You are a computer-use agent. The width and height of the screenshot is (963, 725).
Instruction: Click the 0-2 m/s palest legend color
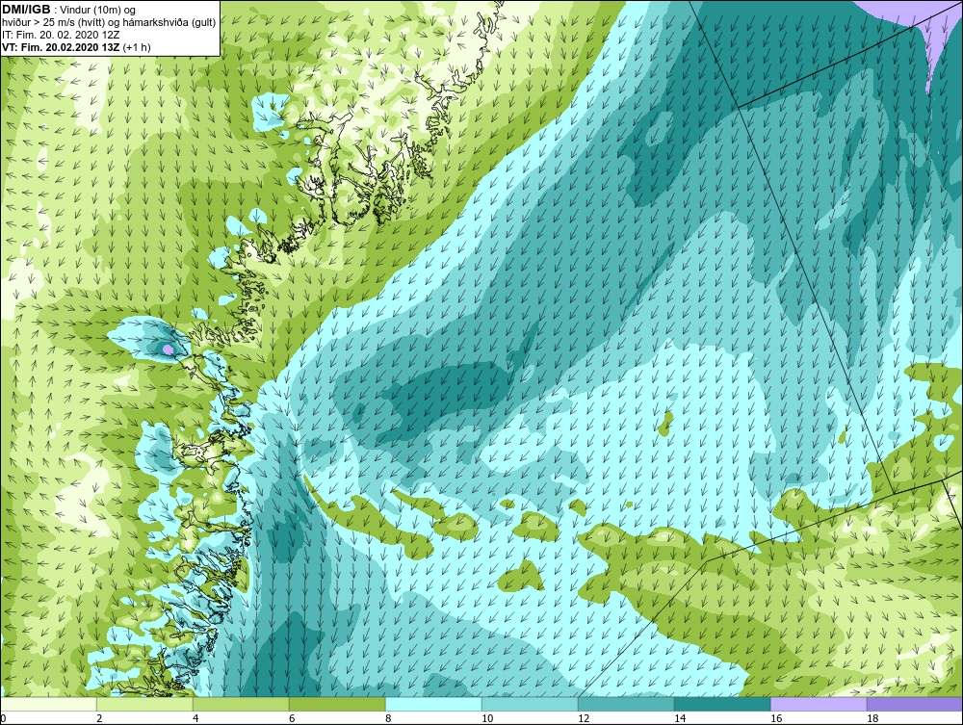pos(48,704)
